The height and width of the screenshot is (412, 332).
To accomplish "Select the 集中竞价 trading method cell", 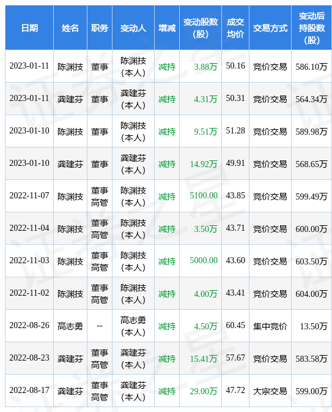I will 270,326.
